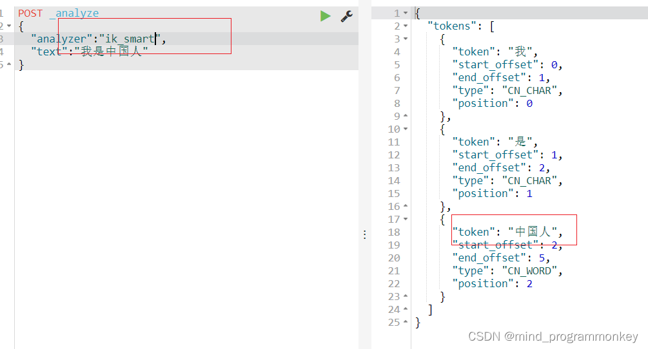Click fold marker at response line 24
The width and height of the screenshot is (648, 349).
tap(406, 309)
